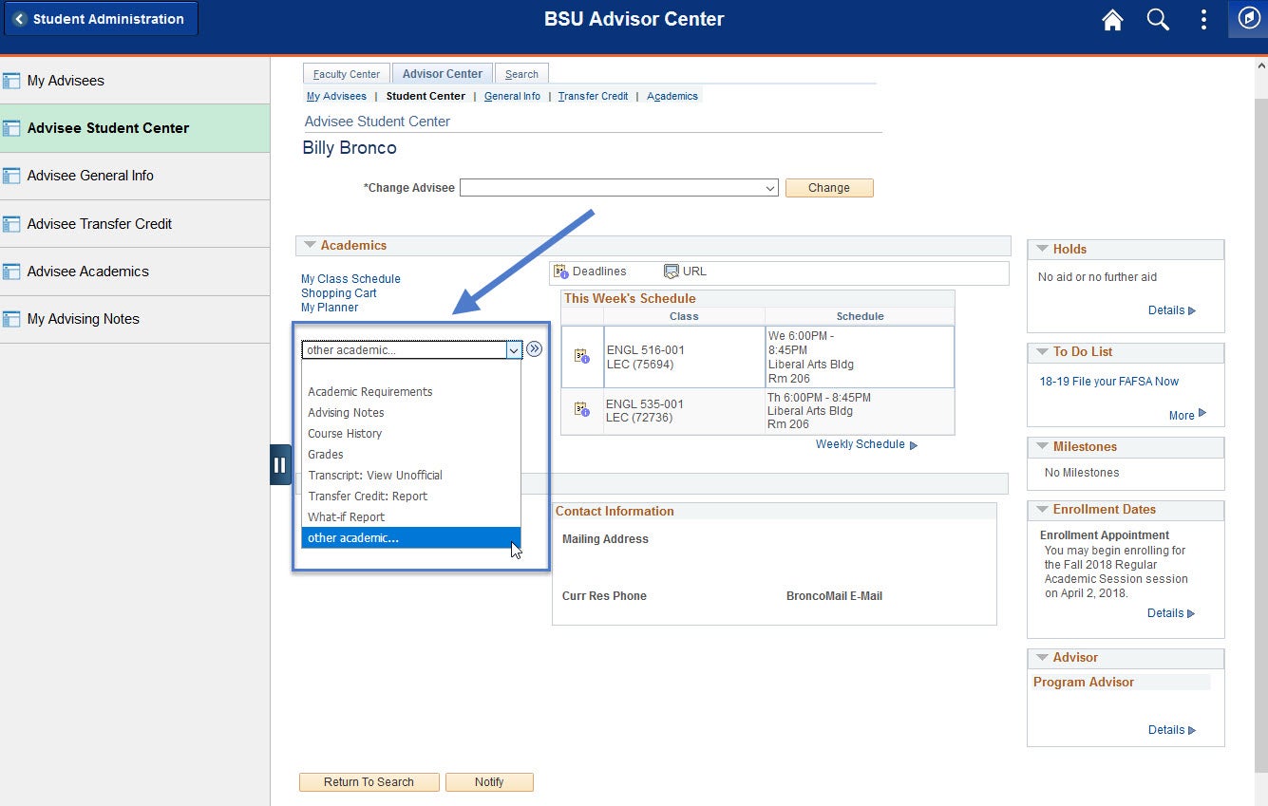This screenshot has width=1268, height=806.
Task: Open My Advising Notes in the sidebar
Action: (x=135, y=319)
